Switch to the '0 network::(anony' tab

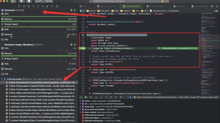click(200, 6)
